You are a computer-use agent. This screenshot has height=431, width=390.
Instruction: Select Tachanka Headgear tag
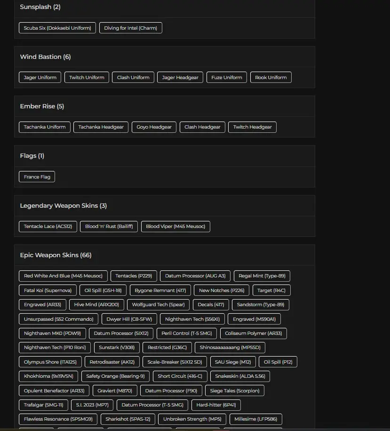pos(101,127)
